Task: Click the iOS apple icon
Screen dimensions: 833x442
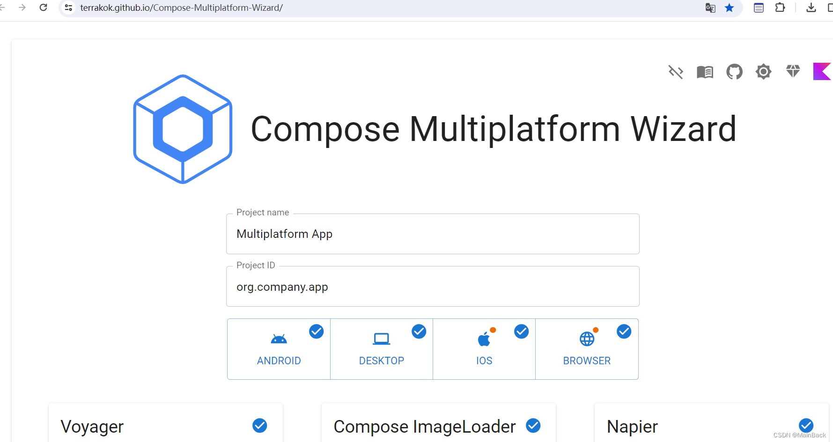Action: [x=484, y=339]
